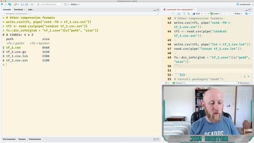Open the Addins menu
Screen dimensions: 254x143
75,4
